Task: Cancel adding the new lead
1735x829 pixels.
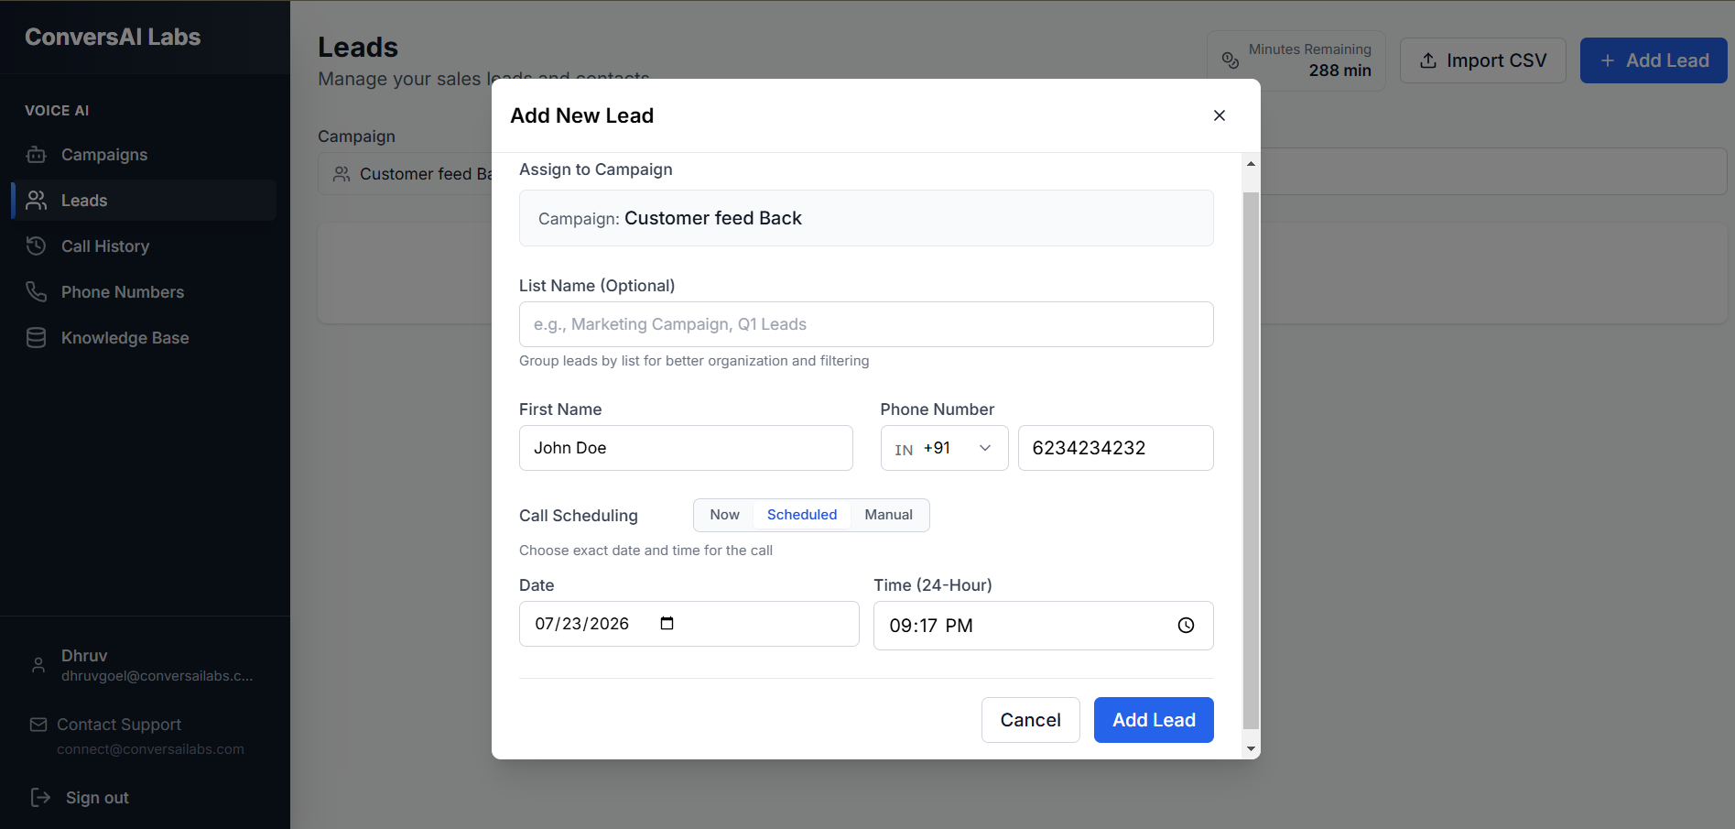Action: click(1030, 720)
